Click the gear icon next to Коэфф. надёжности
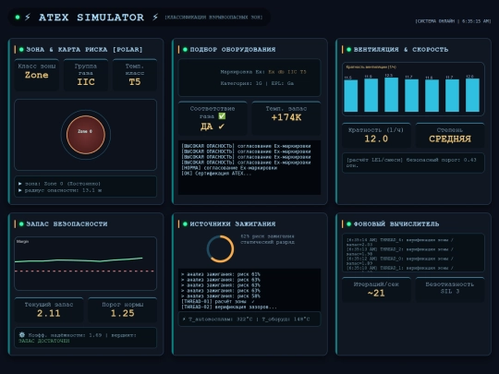Screen dimensions: 499x374 [x=21, y=335]
